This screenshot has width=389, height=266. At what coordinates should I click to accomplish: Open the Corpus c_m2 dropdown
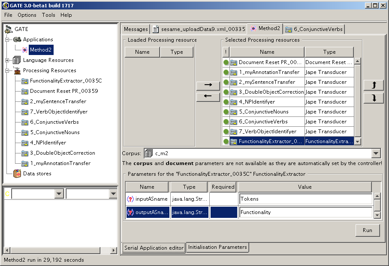click(x=376, y=153)
